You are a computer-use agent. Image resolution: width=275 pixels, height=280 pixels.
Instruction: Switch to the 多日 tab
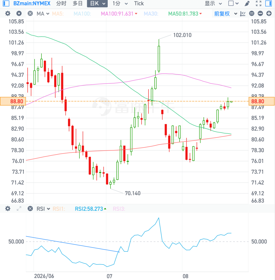coord(78,3)
